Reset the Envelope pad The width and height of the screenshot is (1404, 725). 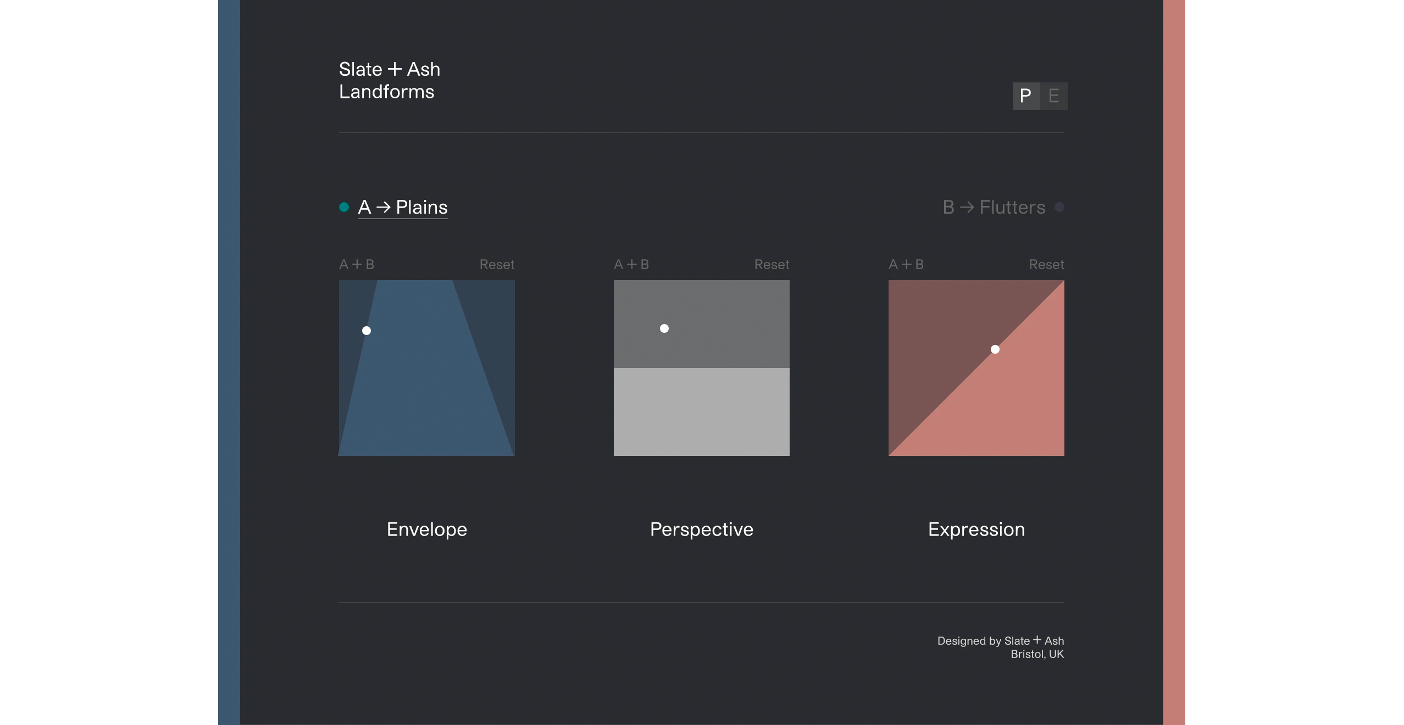[497, 265]
